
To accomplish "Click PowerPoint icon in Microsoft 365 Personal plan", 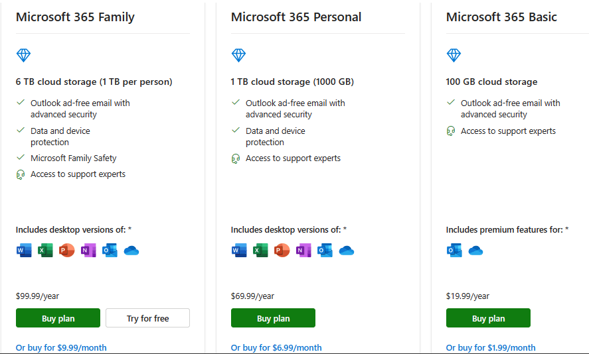I will tap(282, 251).
